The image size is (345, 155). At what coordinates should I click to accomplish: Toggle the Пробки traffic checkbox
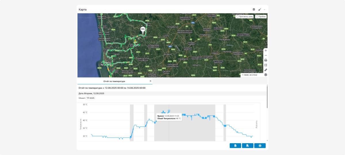257,17
